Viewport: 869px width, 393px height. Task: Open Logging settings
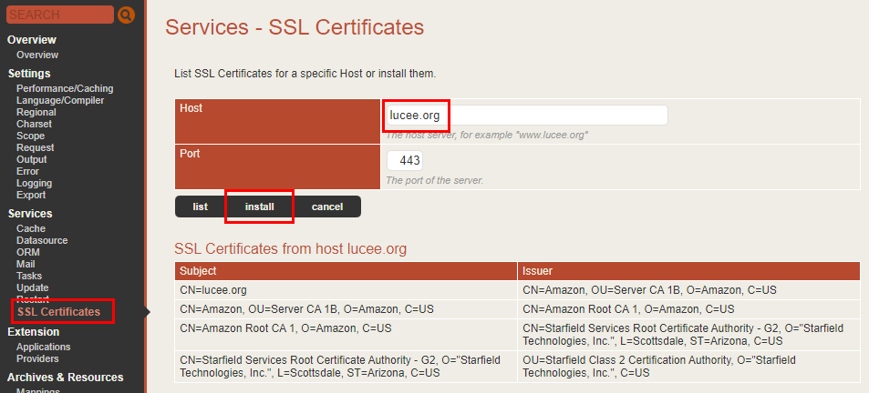tap(34, 184)
